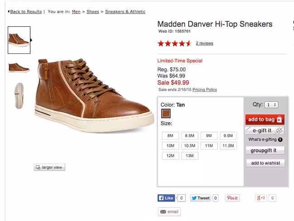Screen dimensions: 294x221
Task: Share via the Tweet button
Action: (200, 198)
